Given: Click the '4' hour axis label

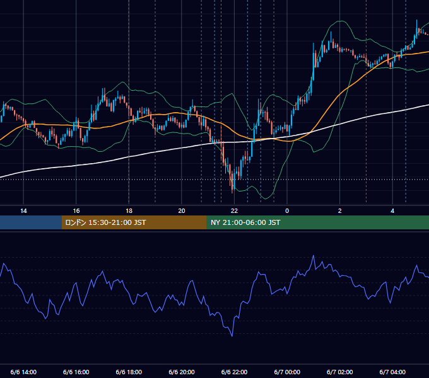Looking at the screenshot, I should pyautogui.click(x=392, y=211).
